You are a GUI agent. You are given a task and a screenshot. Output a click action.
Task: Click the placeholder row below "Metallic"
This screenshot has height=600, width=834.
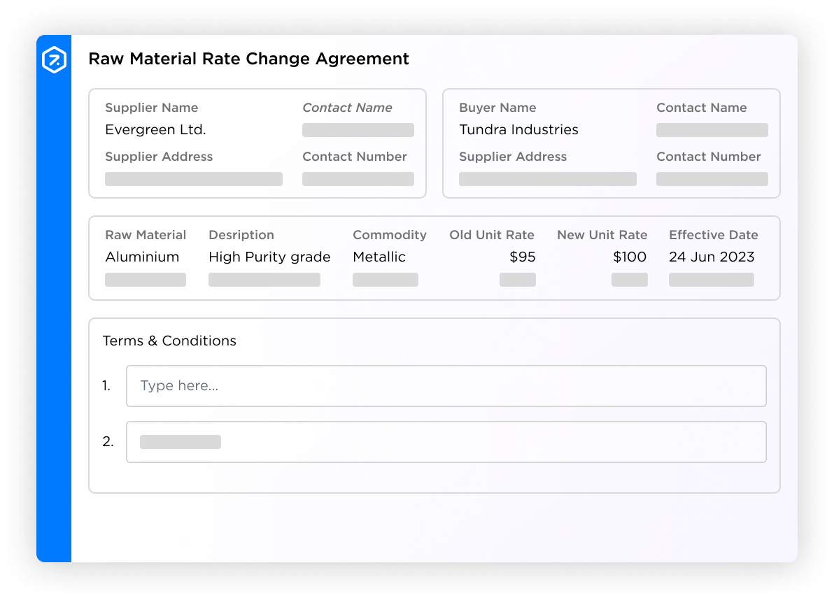[385, 280]
